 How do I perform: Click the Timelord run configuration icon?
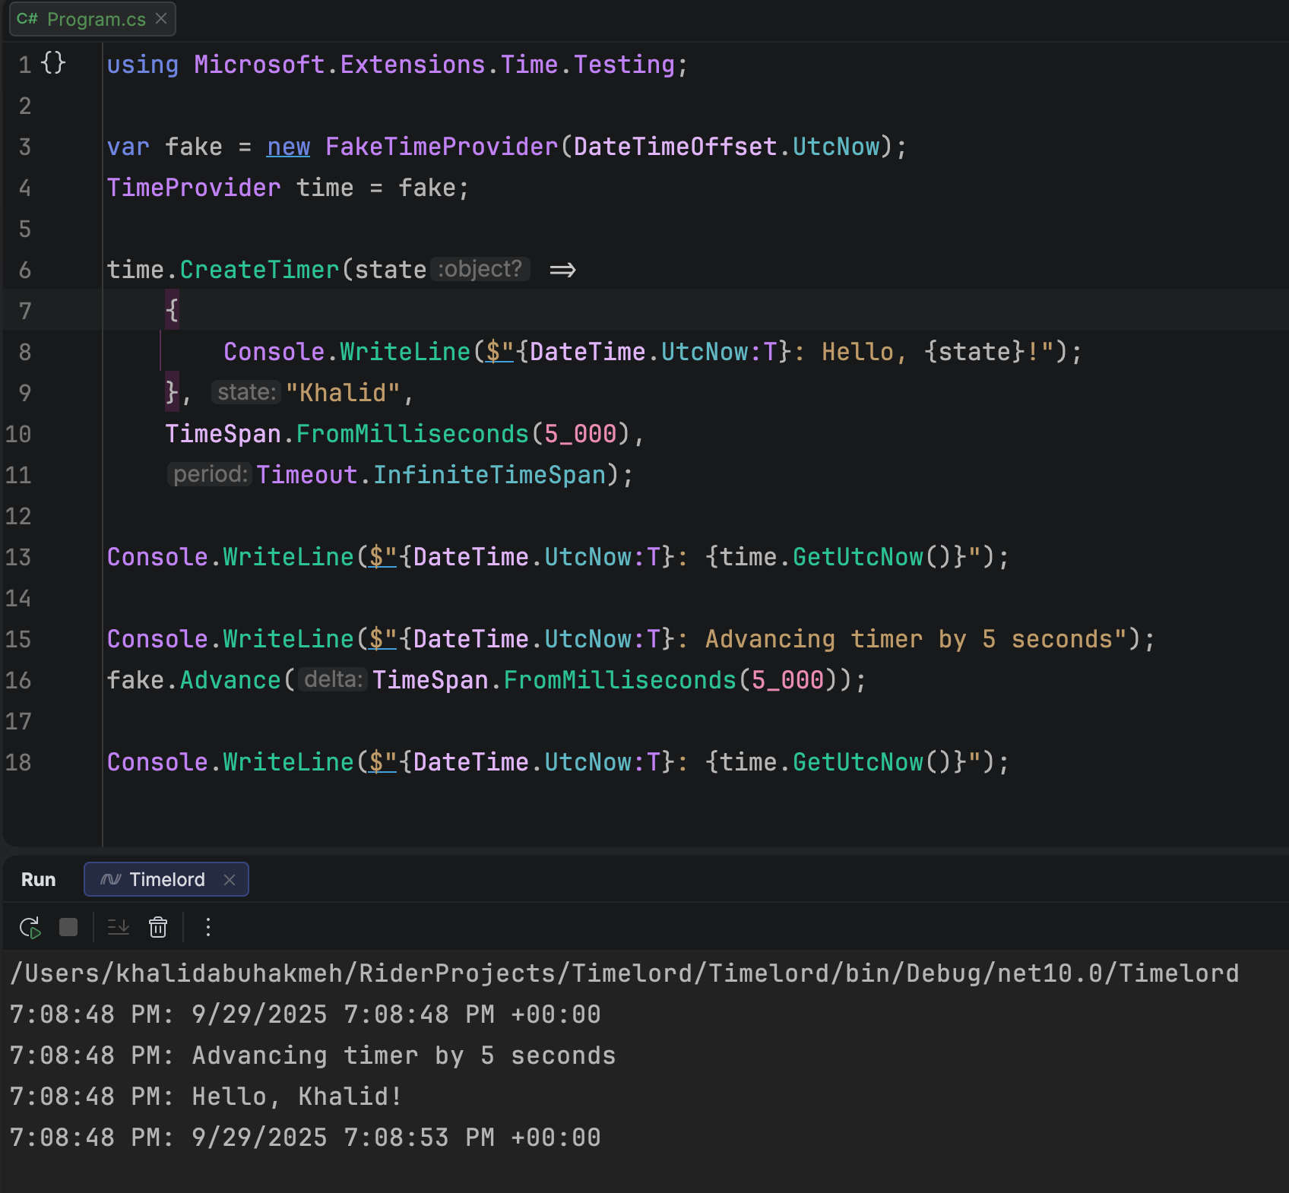pos(111,879)
